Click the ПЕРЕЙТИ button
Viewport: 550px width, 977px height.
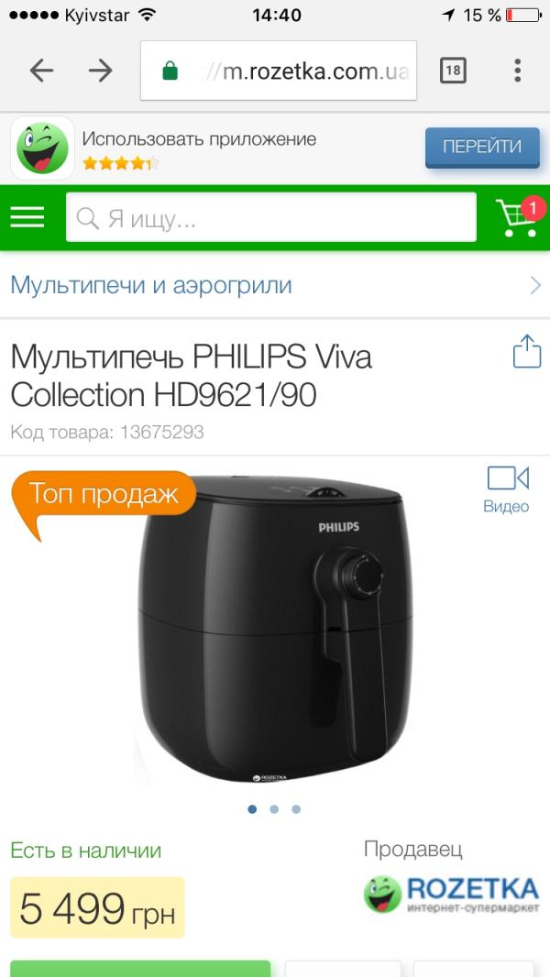[482, 147]
